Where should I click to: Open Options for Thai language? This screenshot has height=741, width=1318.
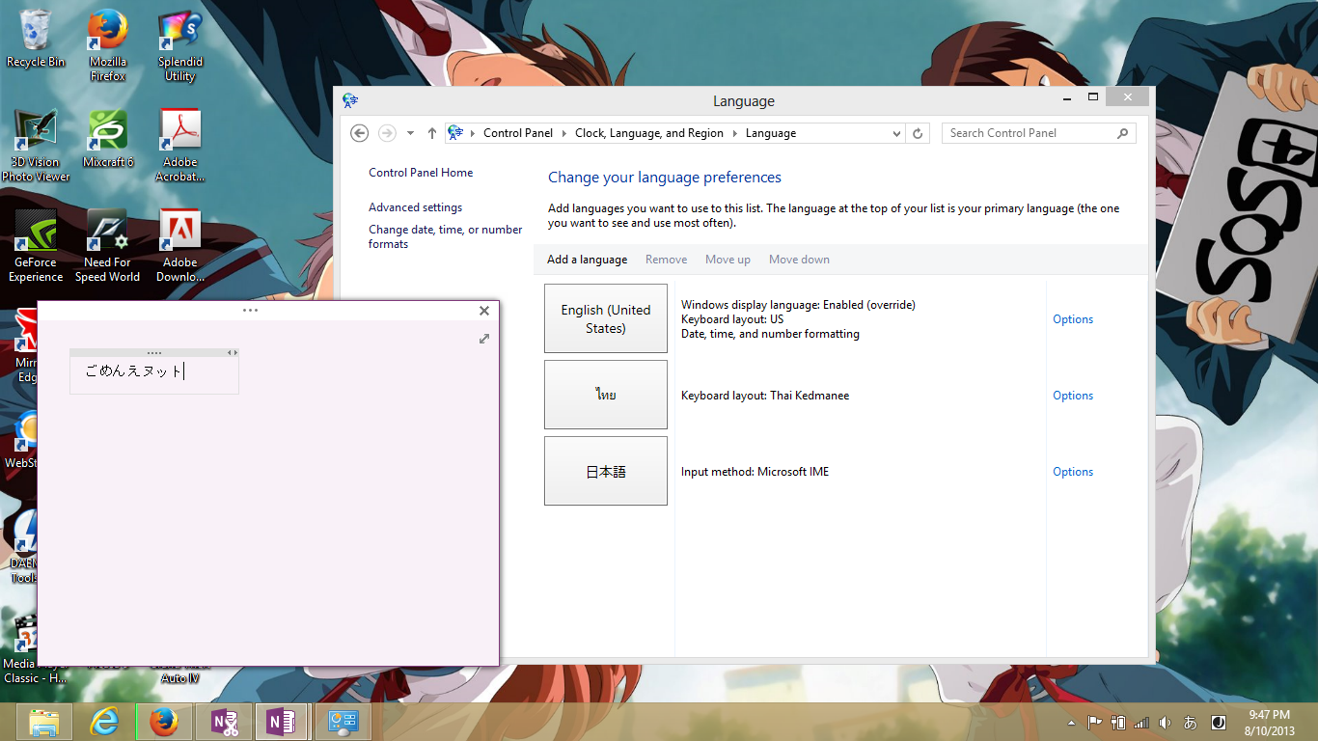(x=1073, y=396)
